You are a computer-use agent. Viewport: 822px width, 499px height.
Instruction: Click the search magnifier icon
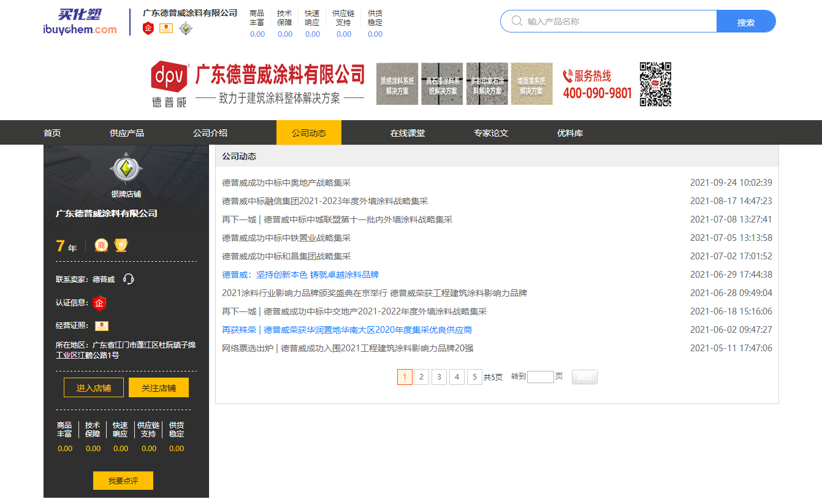[x=517, y=21]
